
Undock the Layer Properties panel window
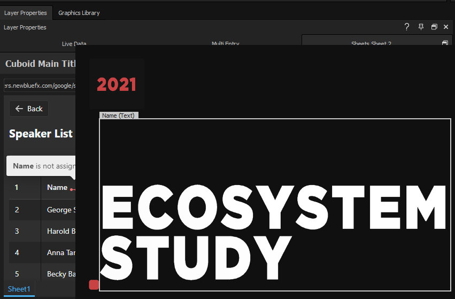pyautogui.click(x=434, y=27)
